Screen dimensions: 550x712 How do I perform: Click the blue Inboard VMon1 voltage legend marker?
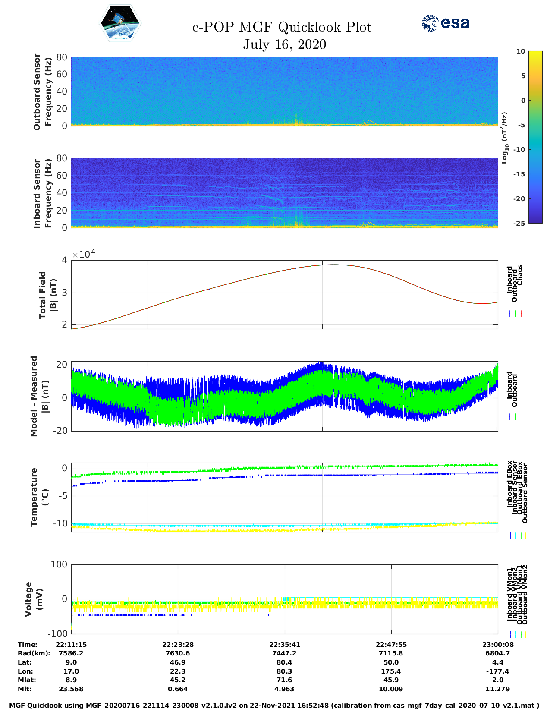click(511, 634)
